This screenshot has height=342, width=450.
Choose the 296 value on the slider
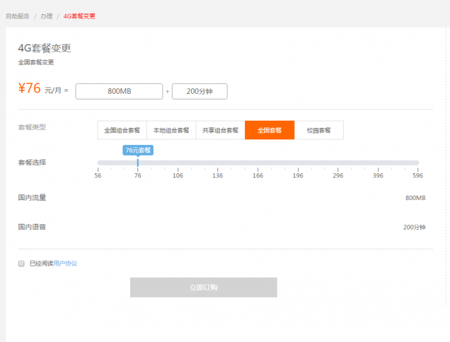pyautogui.click(x=337, y=163)
